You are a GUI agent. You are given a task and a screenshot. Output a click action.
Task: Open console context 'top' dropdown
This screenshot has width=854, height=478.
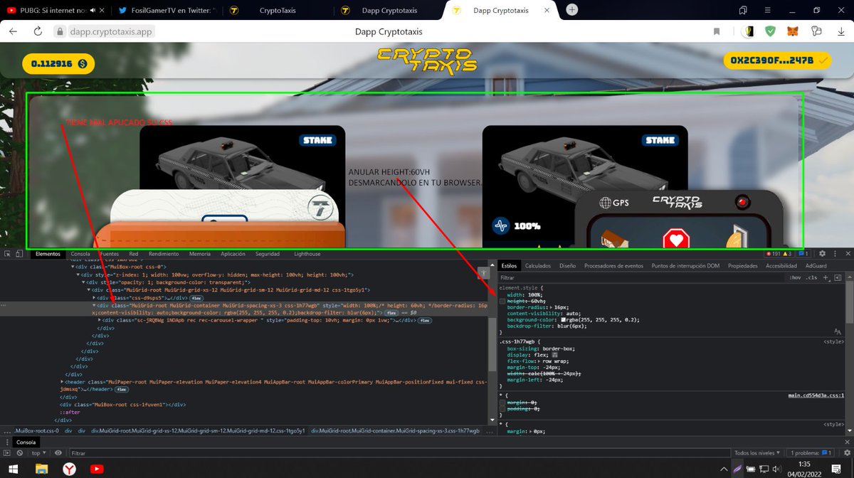pyautogui.click(x=37, y=453)
